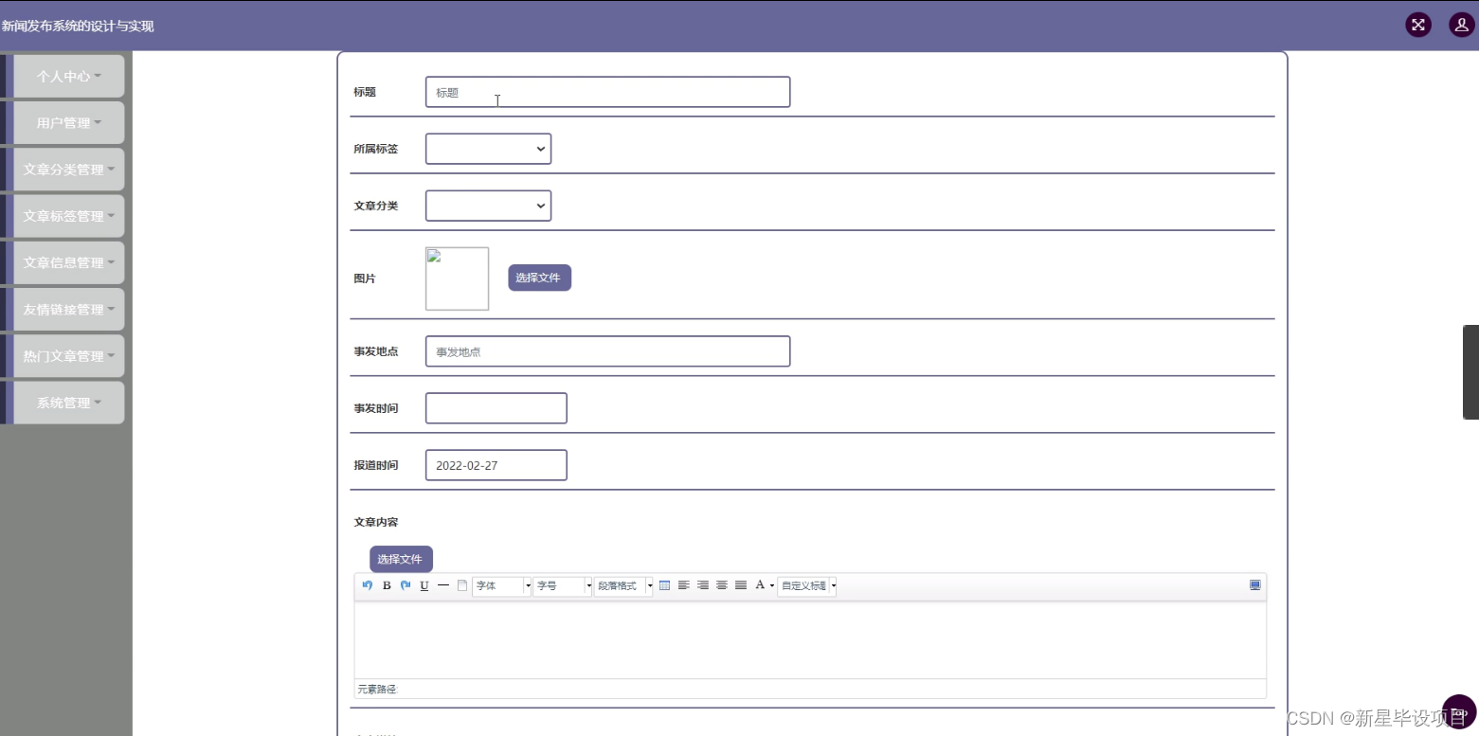
Task: Open the font color (A) tool
Action: [759, 585]
